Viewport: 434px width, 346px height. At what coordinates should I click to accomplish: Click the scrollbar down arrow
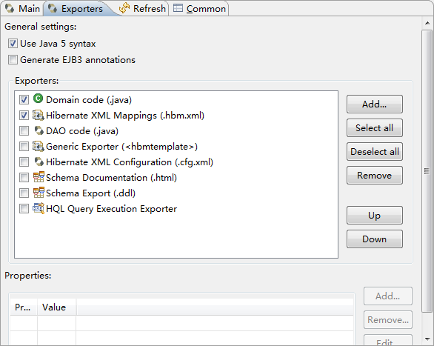(x=427, y=339)
